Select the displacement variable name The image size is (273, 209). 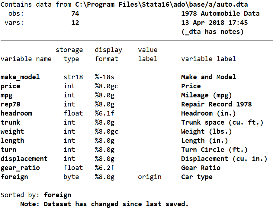(x=24, y=159)
